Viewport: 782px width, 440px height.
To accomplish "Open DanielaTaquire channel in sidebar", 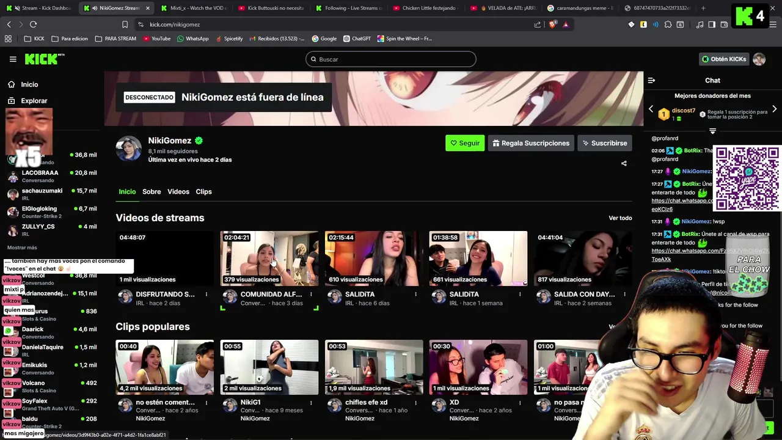I will coord(52,351).
